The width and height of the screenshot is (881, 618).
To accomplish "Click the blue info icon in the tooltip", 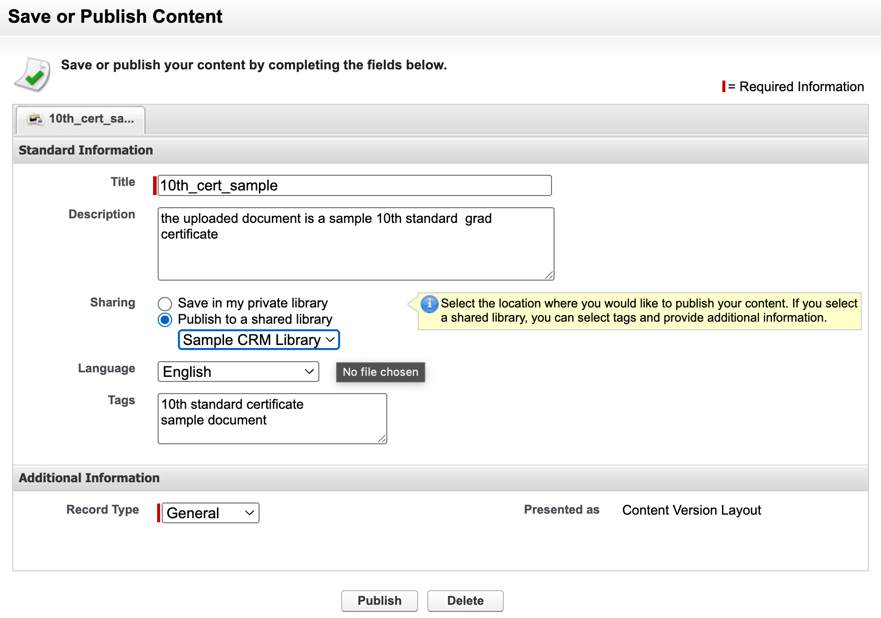I will tap(429, 304).
